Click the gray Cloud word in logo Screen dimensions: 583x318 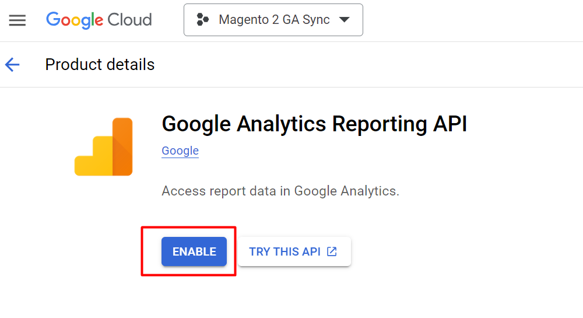[x=129, y=20]
